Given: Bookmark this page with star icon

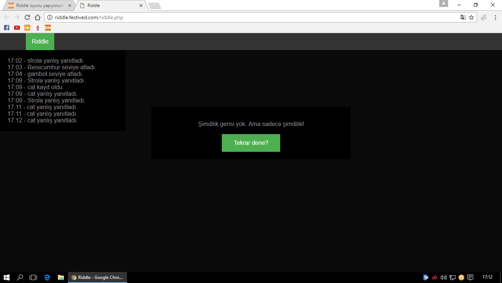Looking at the screenshot, I should tap(471, 17).
